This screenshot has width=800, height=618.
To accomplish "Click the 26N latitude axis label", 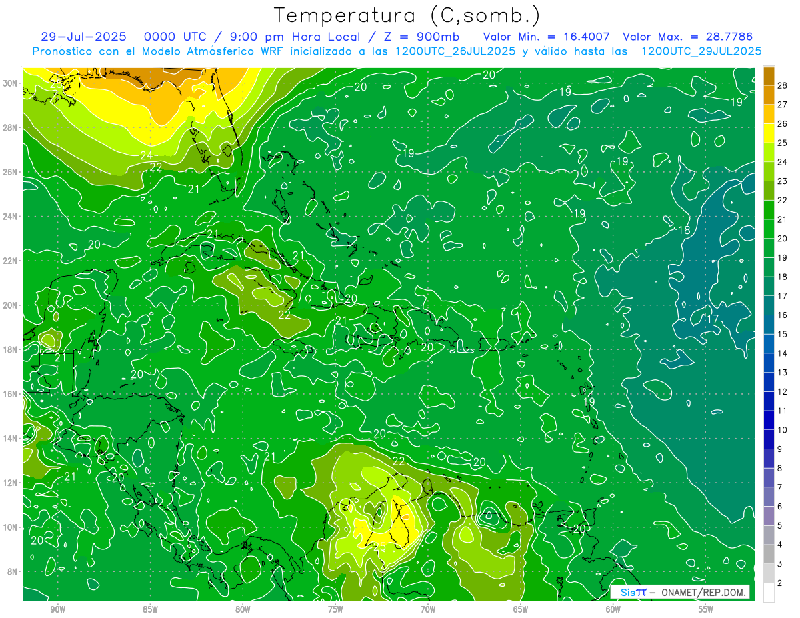I will tap(11, 172).
